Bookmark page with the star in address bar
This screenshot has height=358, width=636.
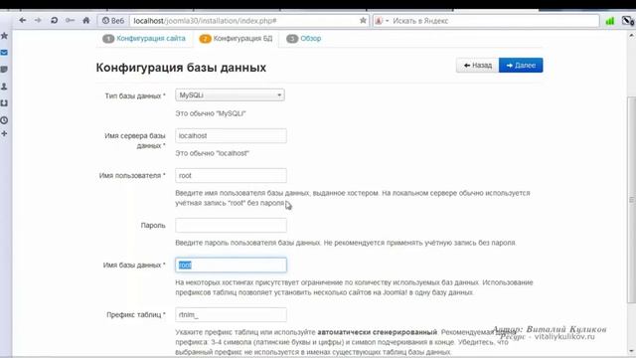point(363,20)
